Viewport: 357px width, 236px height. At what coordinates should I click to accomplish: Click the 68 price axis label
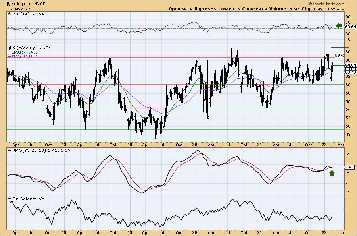(x=348, y=52)
